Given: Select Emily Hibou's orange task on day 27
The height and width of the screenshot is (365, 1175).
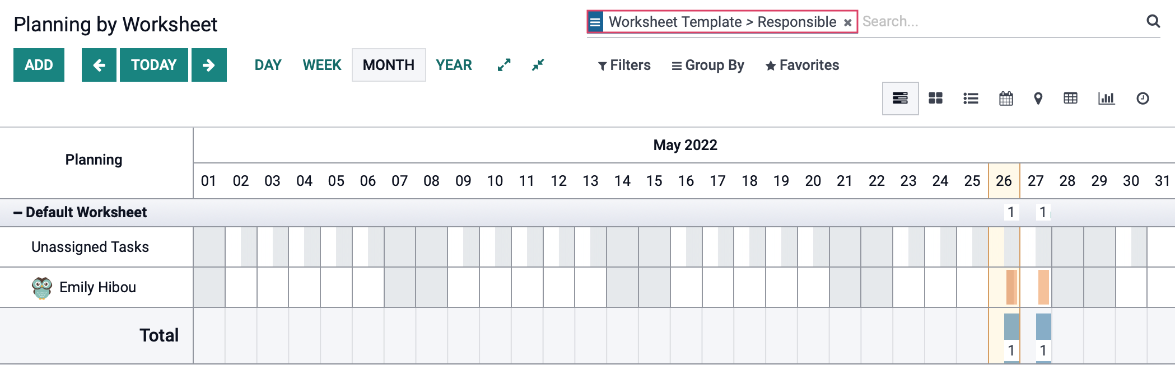Looking at the screenshot, I should (x=1043, y=287).
